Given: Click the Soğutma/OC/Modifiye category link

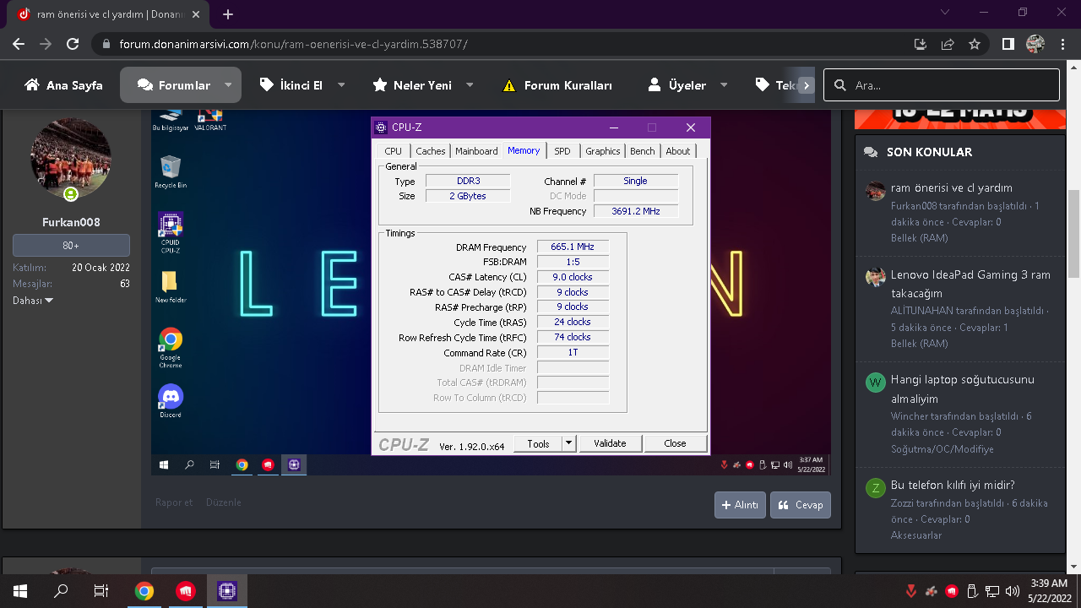Looking at the screenshot, I should [942, 448].
